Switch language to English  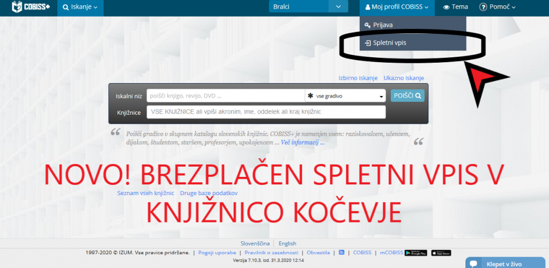[287, 243]
